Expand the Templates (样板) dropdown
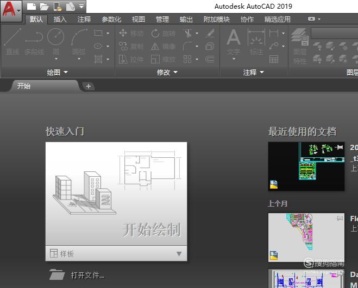 116,253
